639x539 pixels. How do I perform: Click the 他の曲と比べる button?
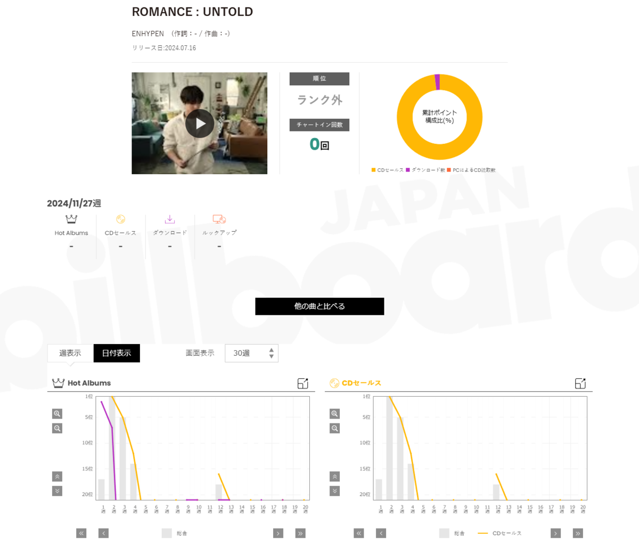pos(319,306)
